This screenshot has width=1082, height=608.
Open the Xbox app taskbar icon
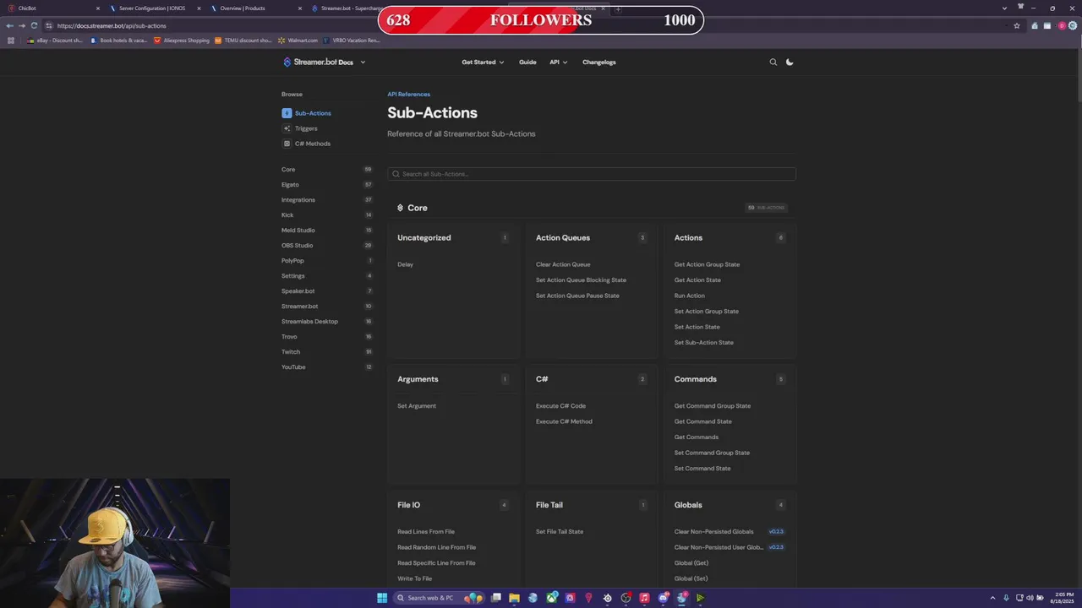point(552,598)
